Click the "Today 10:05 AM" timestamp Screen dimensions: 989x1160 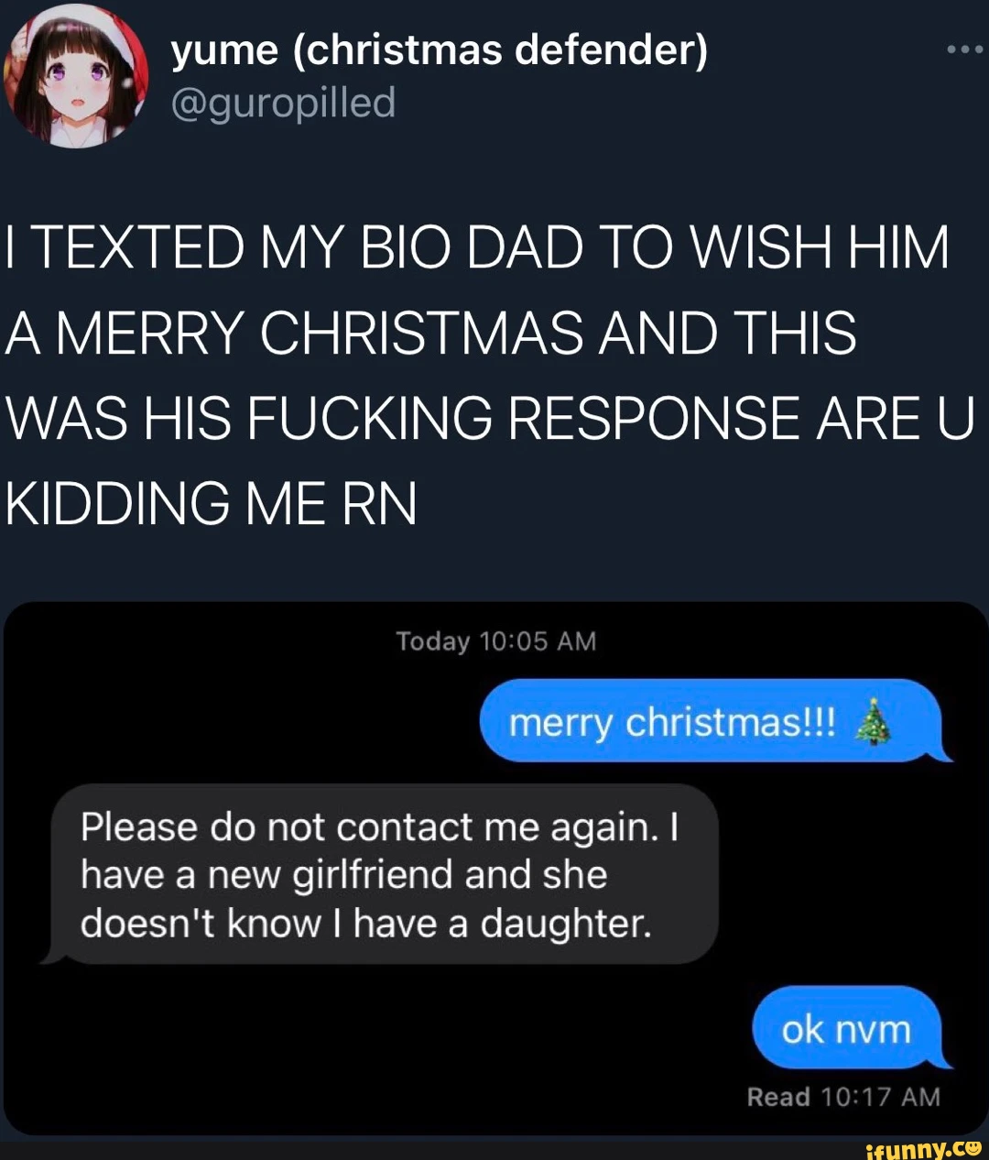pyautogui.click(x=495, y=641)
